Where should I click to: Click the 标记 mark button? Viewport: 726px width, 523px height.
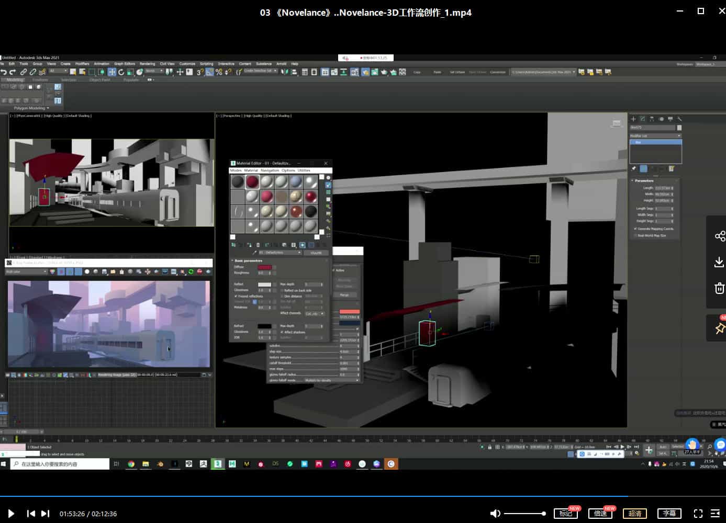566,514
